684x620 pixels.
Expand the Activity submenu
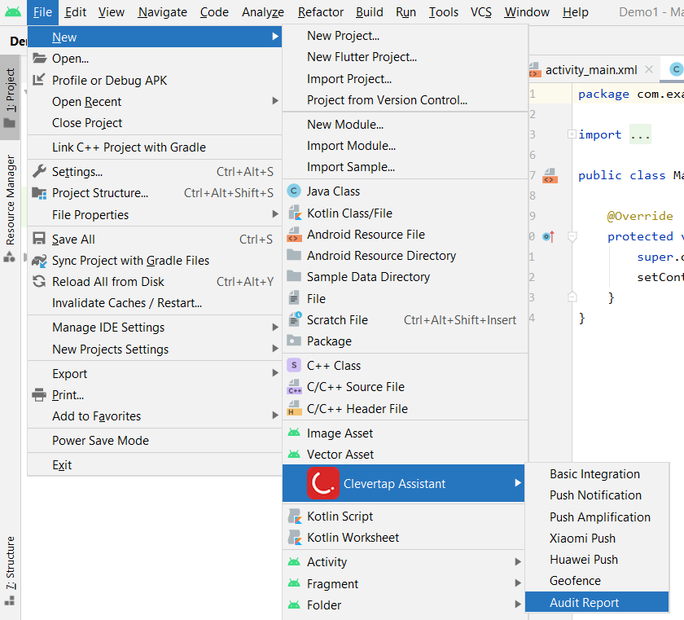pyautogui.click(x=518, y=561)
